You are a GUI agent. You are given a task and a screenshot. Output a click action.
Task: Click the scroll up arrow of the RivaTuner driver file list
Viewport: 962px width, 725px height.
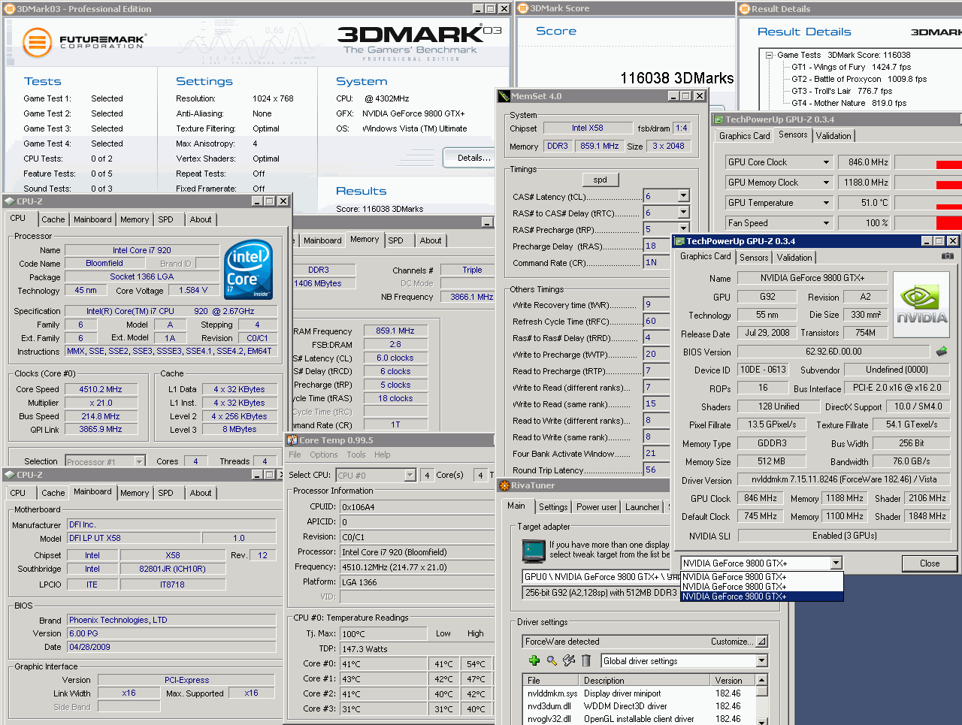pos(761,680)
